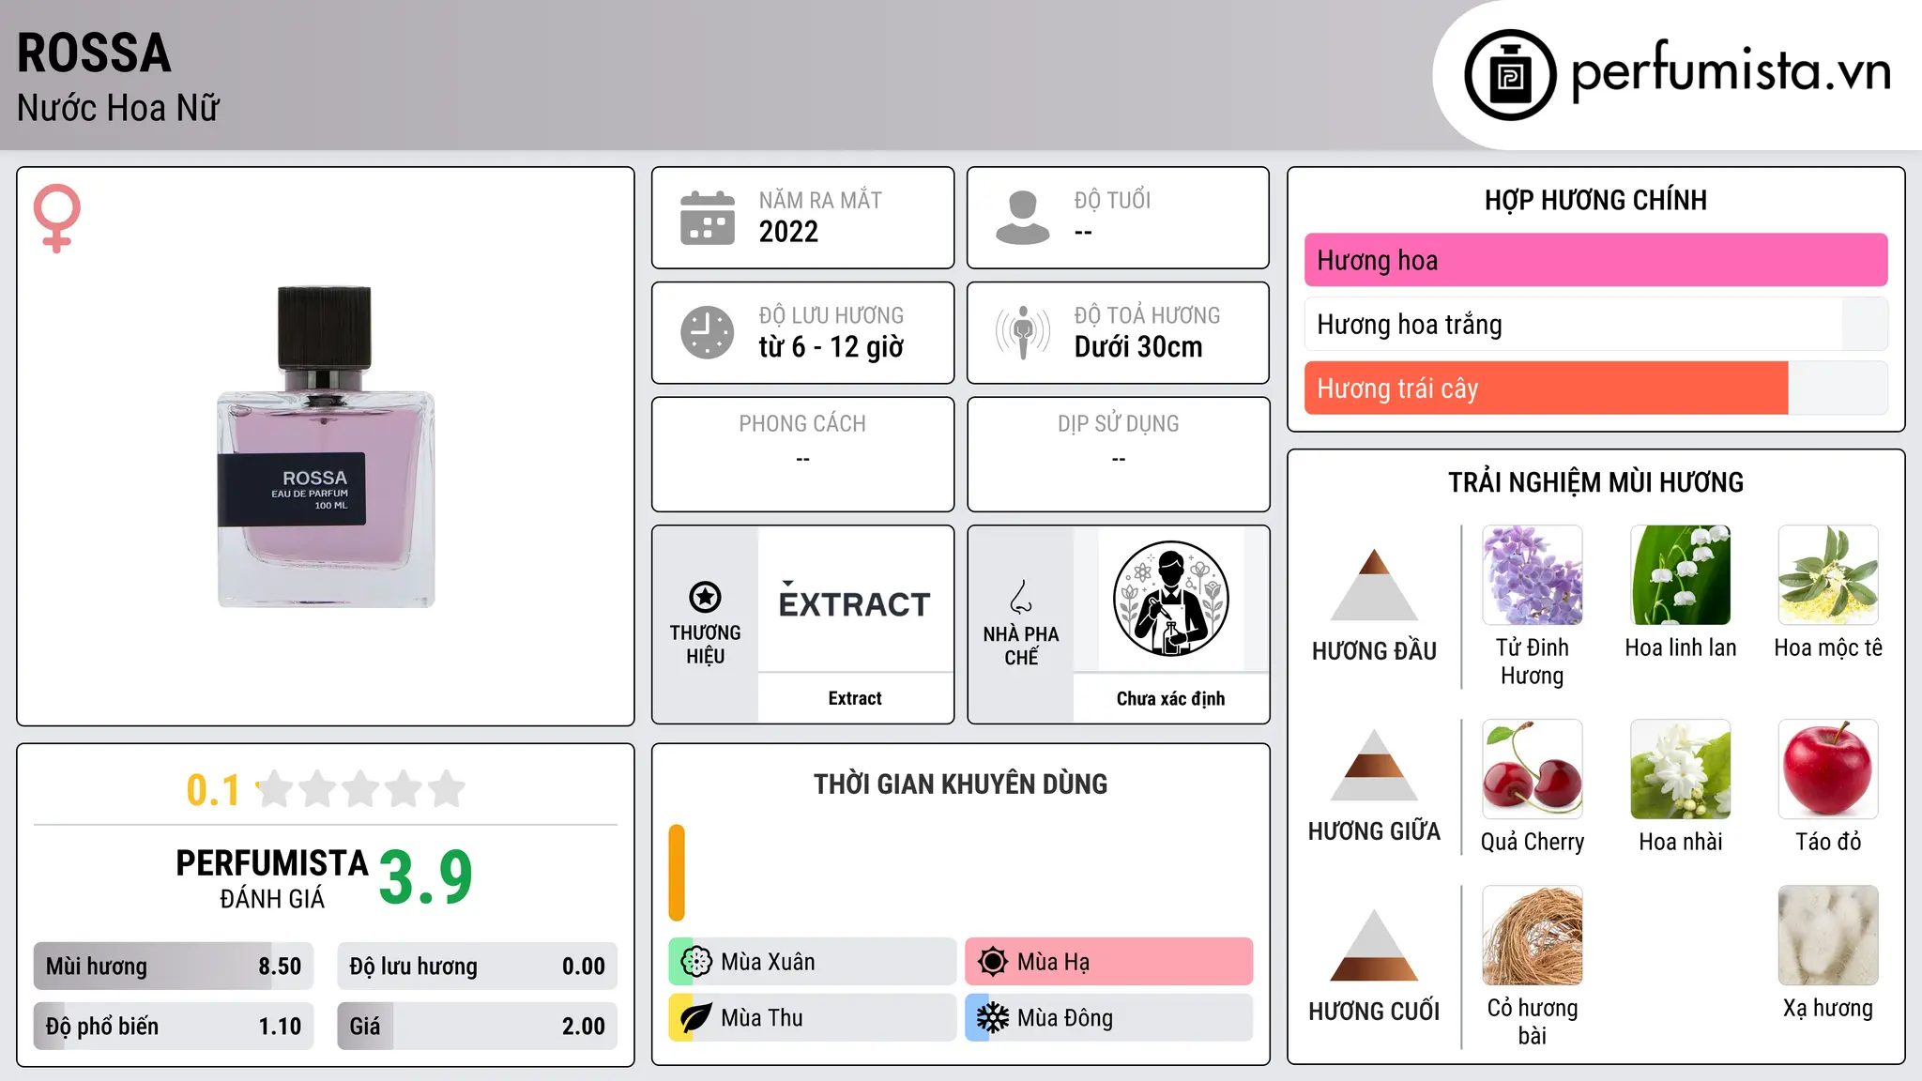
Task: Click the sun icon for Mùa Hạ
Action: point(992,962)
